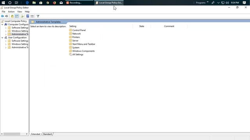
Task: Show hidden system tray icons
Action: pyautogui.click(x=218, y=3)
